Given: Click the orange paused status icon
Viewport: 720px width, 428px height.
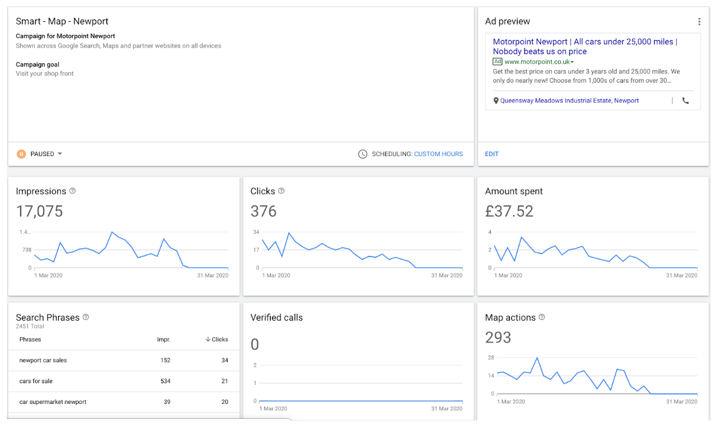Looking at the screenshot, I should tap(21, 154).
